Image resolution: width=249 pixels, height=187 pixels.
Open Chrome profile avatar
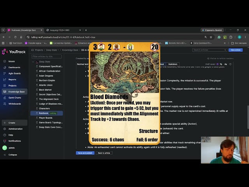240,37
